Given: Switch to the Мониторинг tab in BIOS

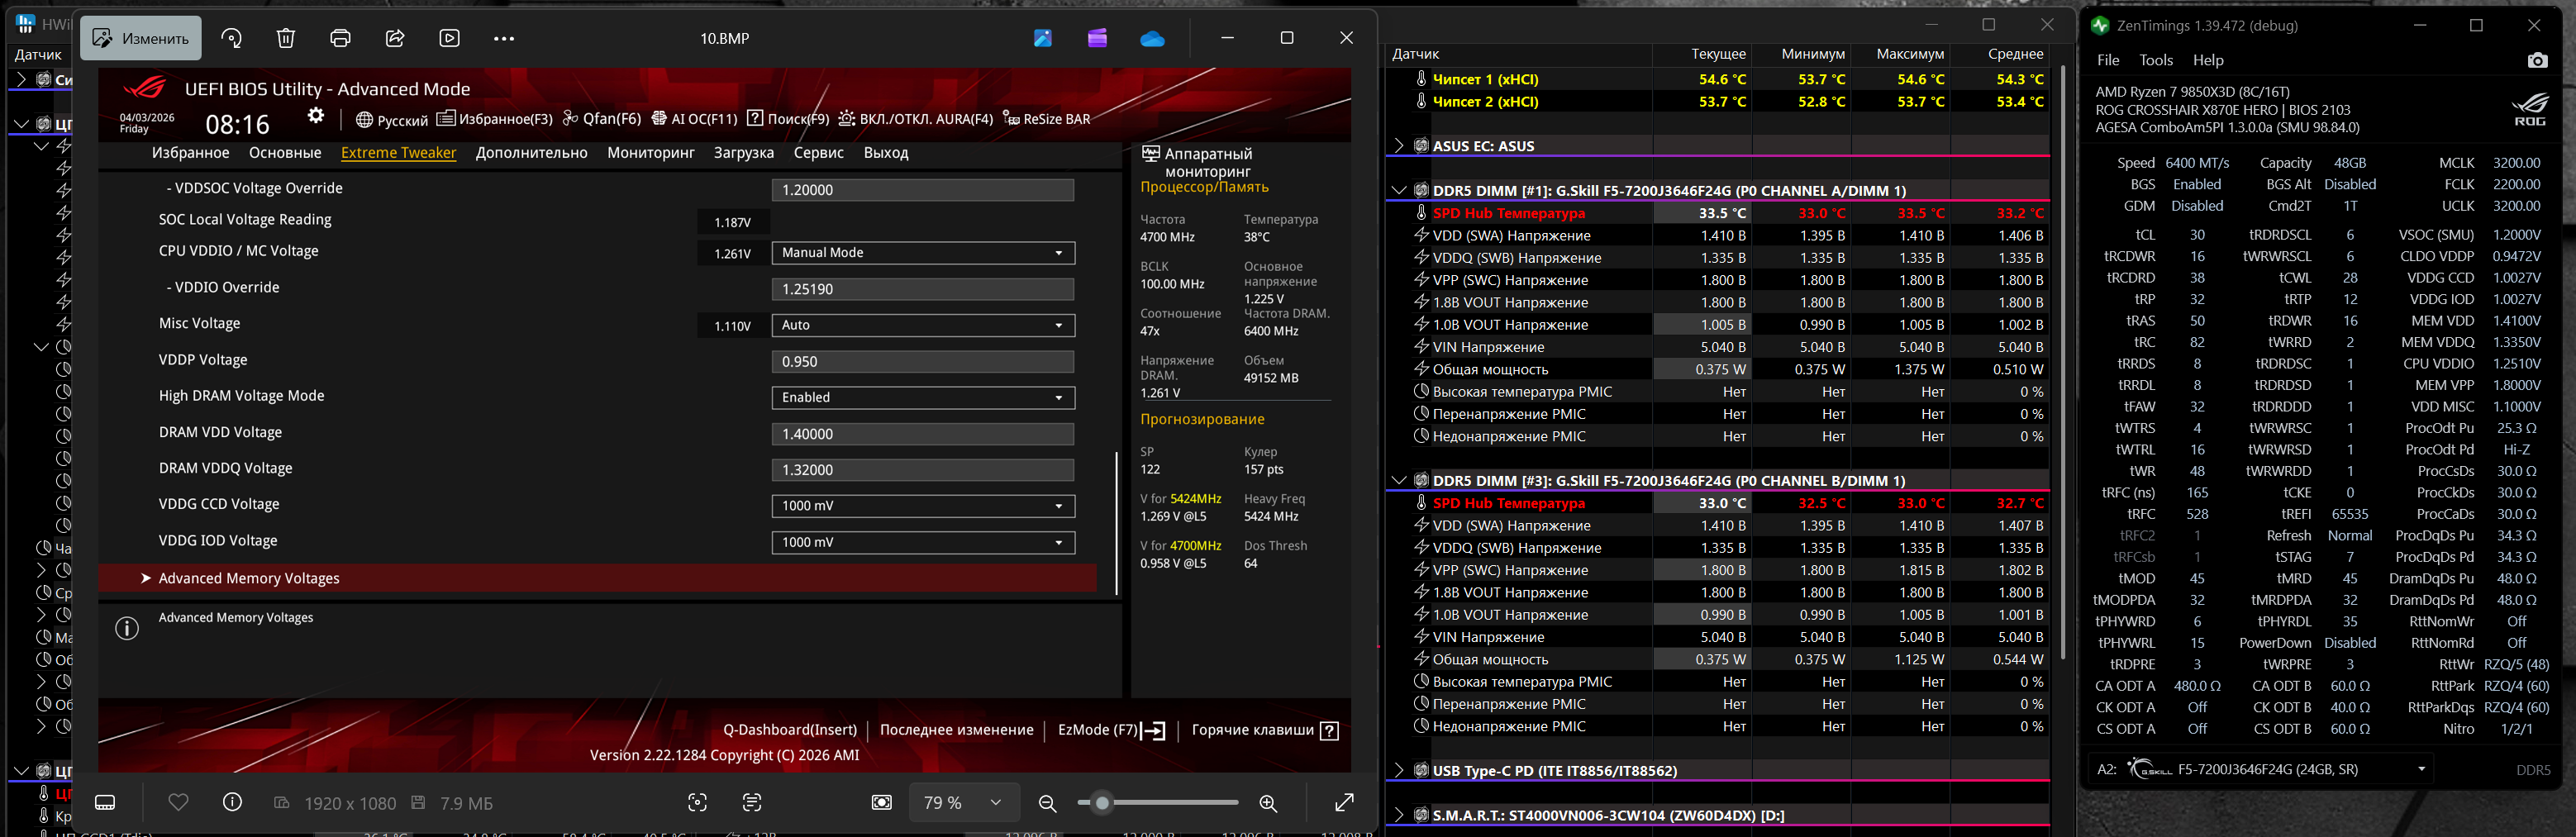Looking at the screenshot, I should (x=651, y=153).
